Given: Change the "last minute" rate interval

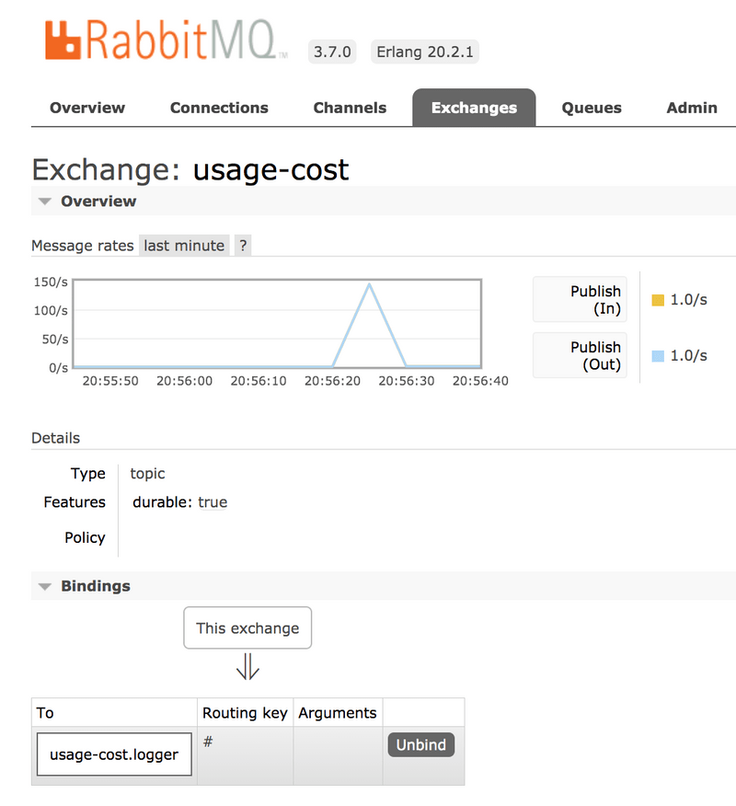Looking at the screenshot, I should pyautogui.click(x=182, y=245).
